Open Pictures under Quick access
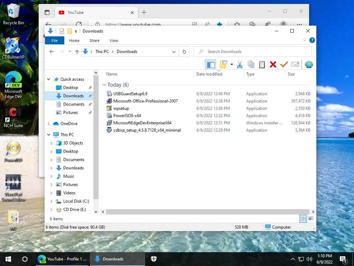The width and height of the screenshot is (354, 266). point(70,113)
